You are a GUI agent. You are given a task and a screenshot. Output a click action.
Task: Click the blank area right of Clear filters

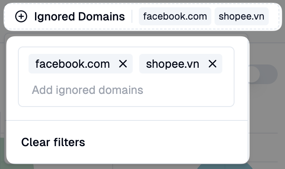(x=163, y=142)
